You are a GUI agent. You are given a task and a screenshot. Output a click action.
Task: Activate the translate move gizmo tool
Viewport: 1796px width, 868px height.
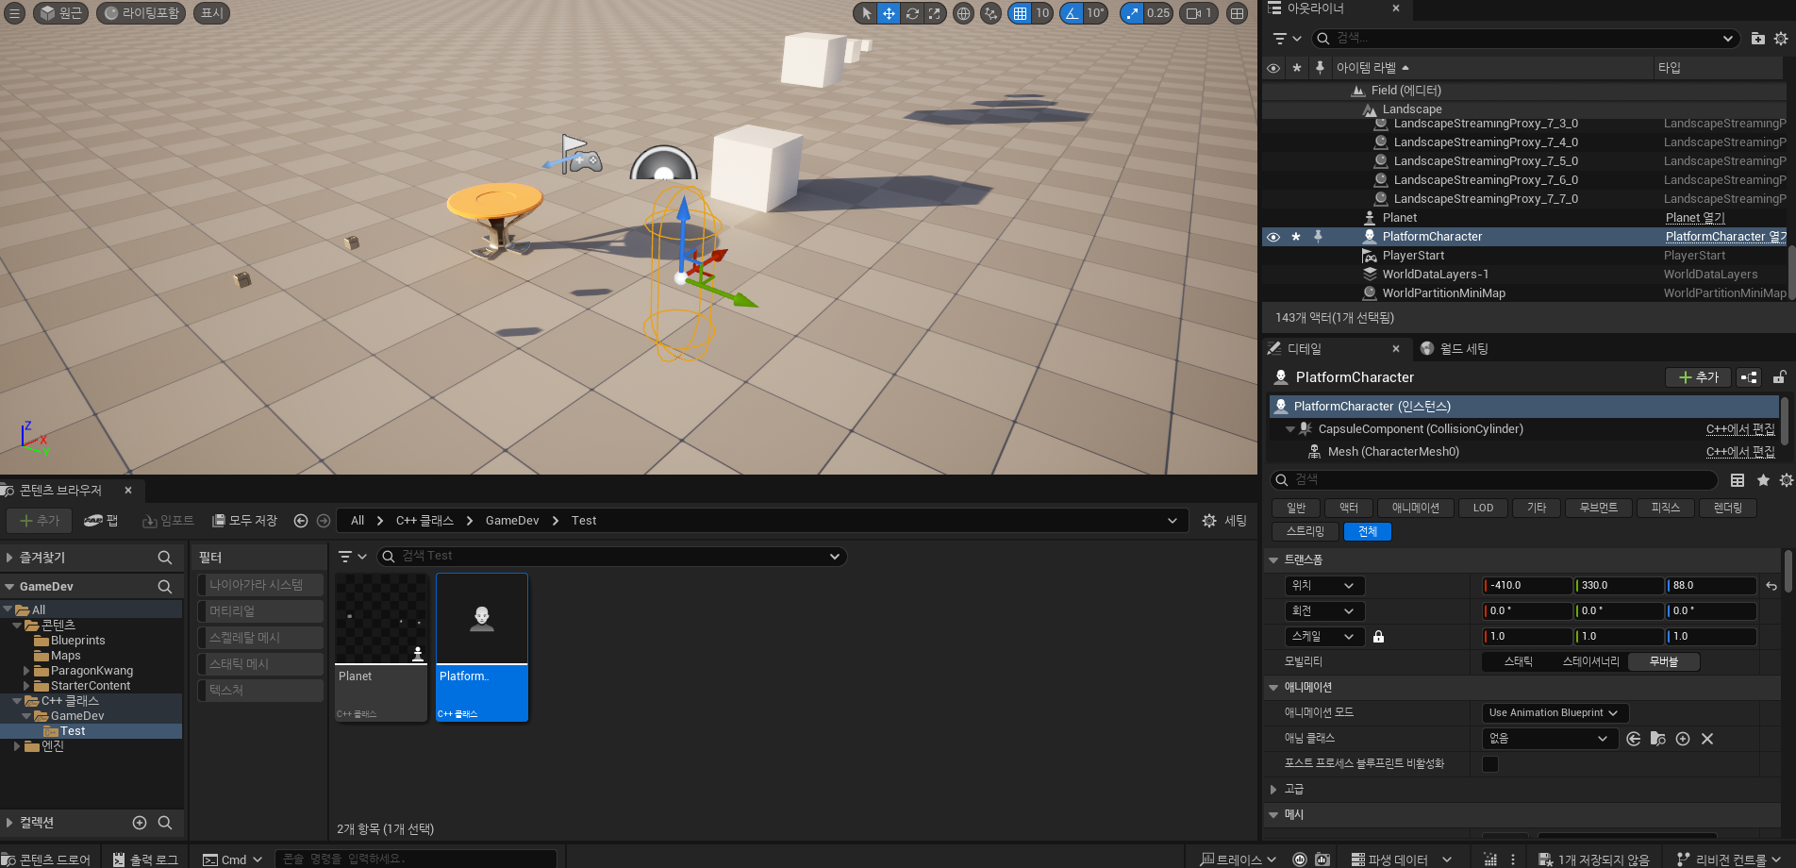click(889, 13)
